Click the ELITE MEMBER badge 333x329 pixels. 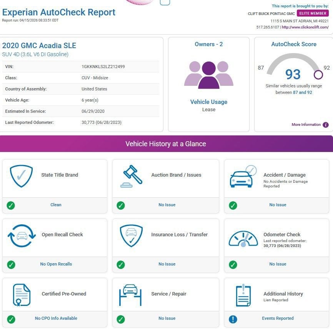pyautogui.click(x=313, y=13)
